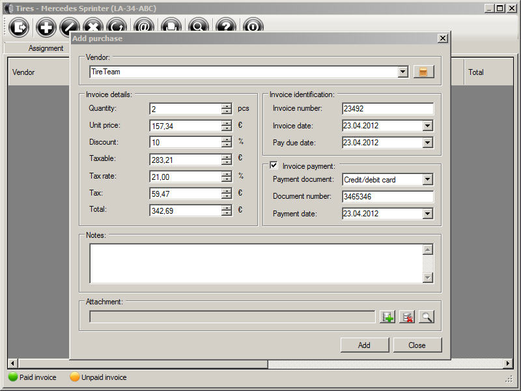521x391 pixels.
Task: Preview the attachment with the magnifier icon
Action: click(x=426, y=317)
